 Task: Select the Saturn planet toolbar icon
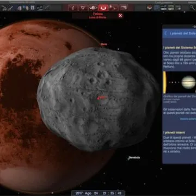93,8
